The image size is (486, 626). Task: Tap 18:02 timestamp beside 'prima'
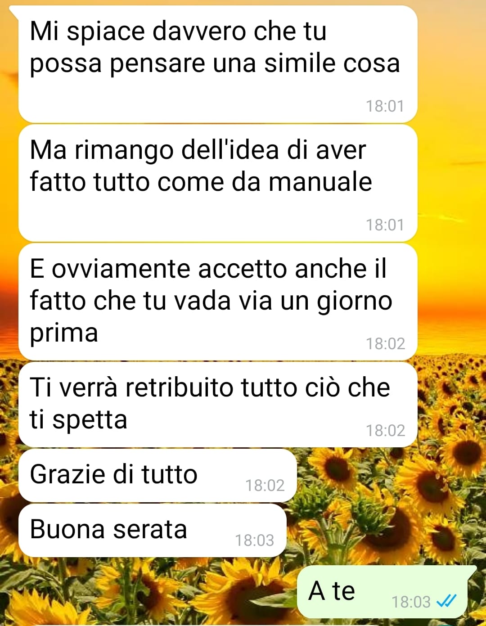point(385,344)
